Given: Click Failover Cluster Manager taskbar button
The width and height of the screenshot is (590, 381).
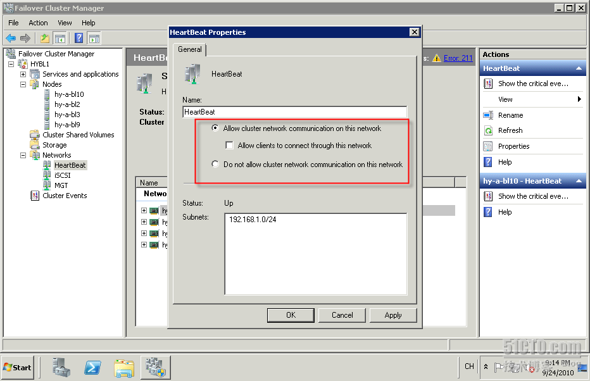Looking at the screenshot, I should pyautogui.click(x=156, y=368).
